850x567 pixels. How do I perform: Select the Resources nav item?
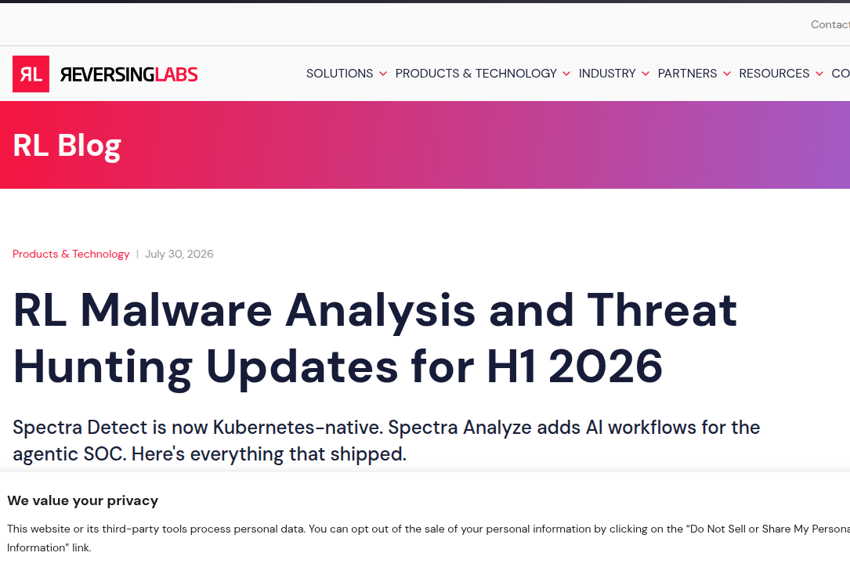click(773, 73)
